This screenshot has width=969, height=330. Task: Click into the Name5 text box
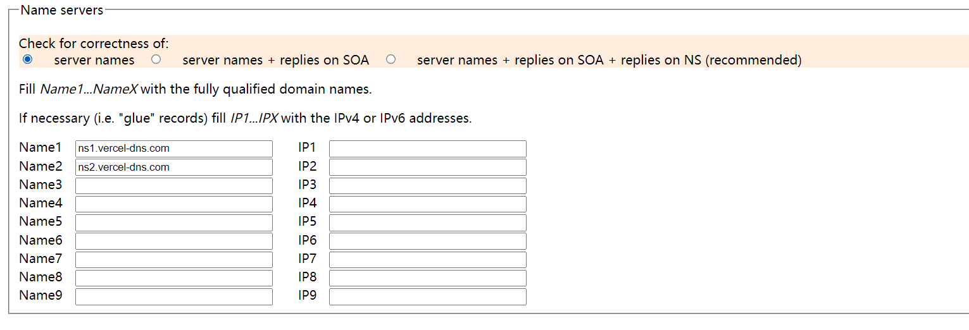(x=173, y=223)
